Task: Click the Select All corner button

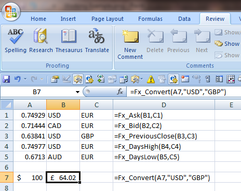Action: [7, 105]
